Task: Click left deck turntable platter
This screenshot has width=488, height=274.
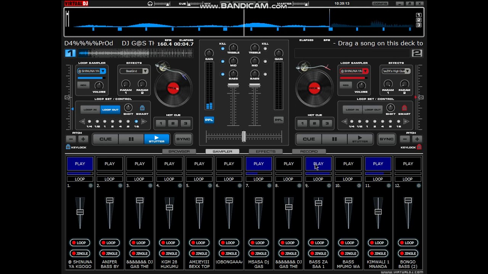Action: pyautogui.click(x=173, y=88)
